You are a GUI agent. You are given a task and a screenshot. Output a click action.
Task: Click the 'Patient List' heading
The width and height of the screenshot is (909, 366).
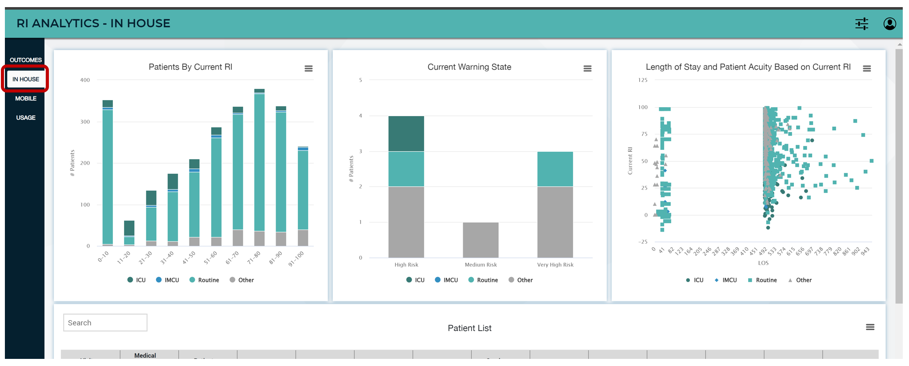[469, 328]
